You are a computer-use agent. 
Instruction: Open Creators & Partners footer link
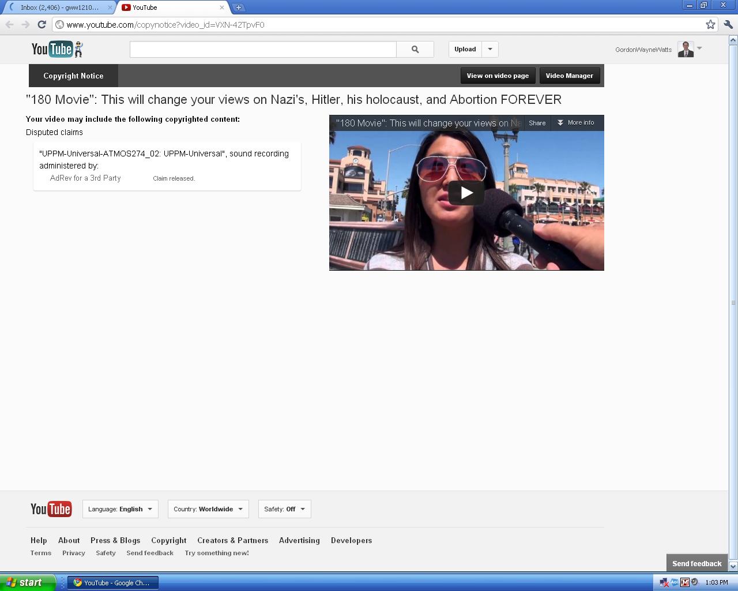tap(233, 540)
